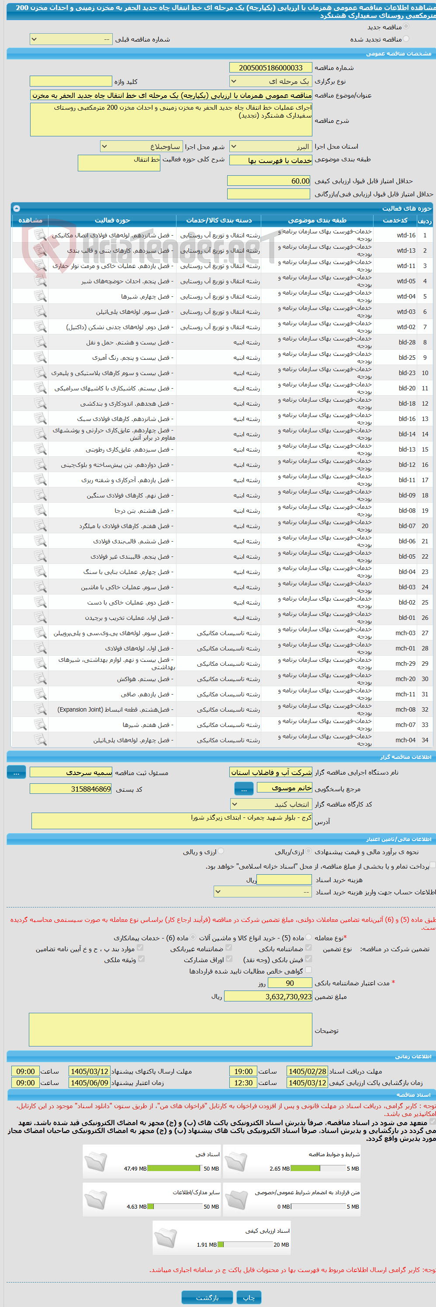436x1307 pixels.
Task: Open view icon for row wtd-03
Action: 40,311
